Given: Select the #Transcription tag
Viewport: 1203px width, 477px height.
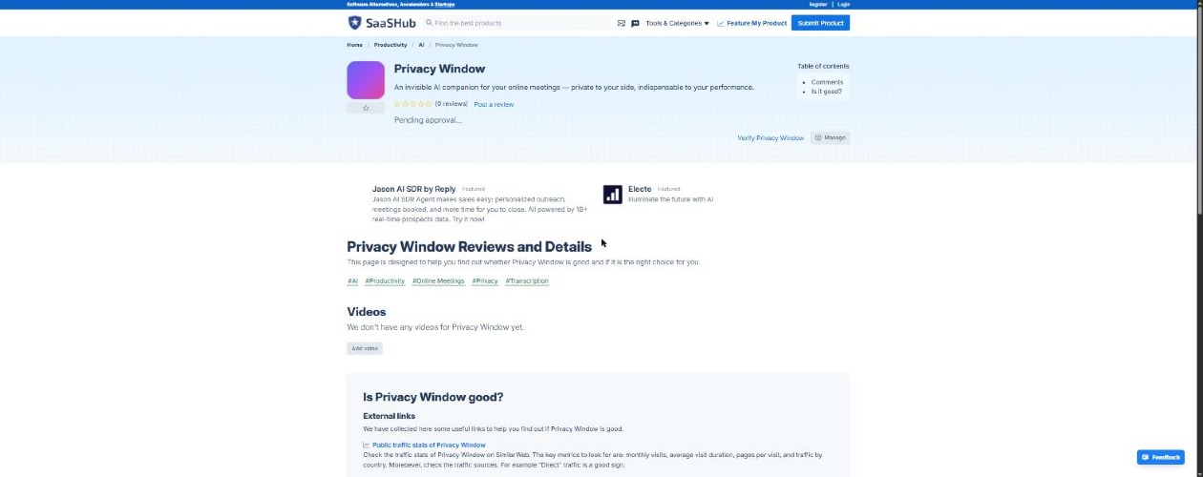Looking at the screenshot, I should 527,281.
